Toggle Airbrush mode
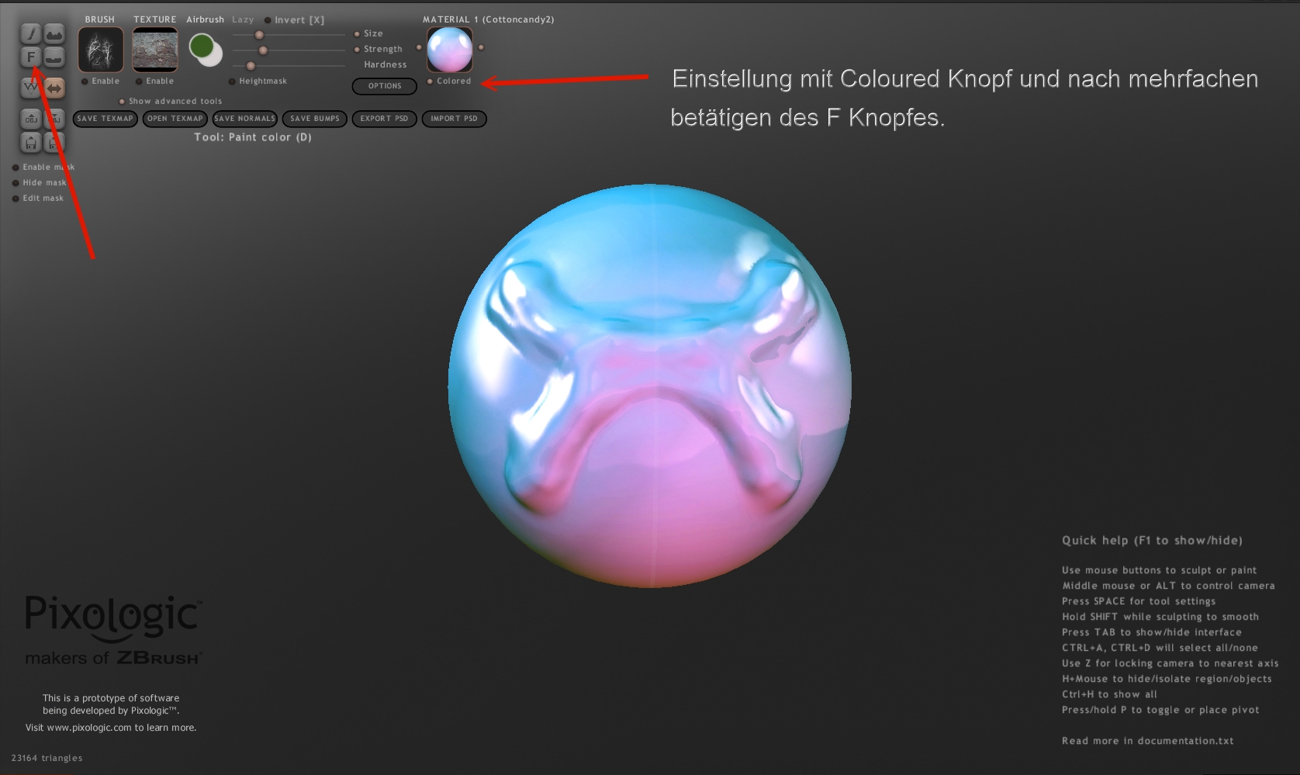This screenshot has width=1300, height=775. 205,19
